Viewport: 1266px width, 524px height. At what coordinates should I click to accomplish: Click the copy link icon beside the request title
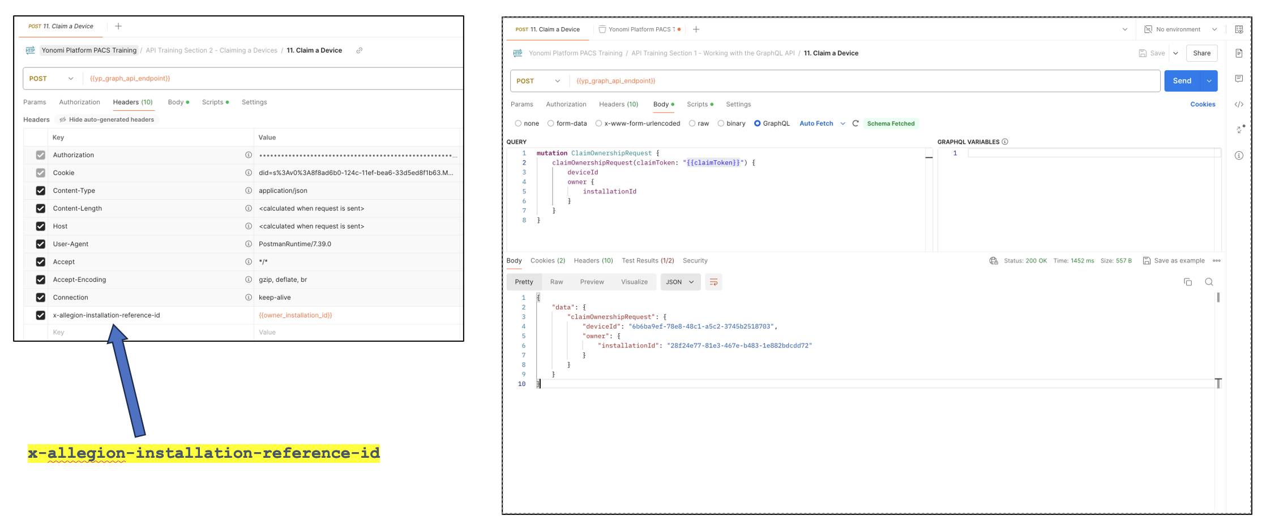[359, 50]
